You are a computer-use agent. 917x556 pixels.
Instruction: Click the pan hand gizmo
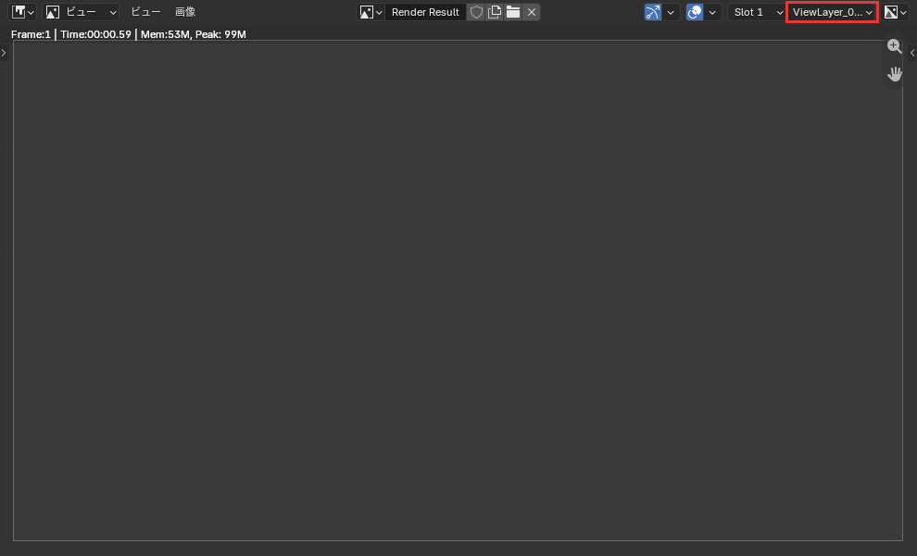coord(894,74)
